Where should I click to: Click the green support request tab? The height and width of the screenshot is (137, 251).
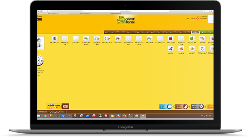207,32
